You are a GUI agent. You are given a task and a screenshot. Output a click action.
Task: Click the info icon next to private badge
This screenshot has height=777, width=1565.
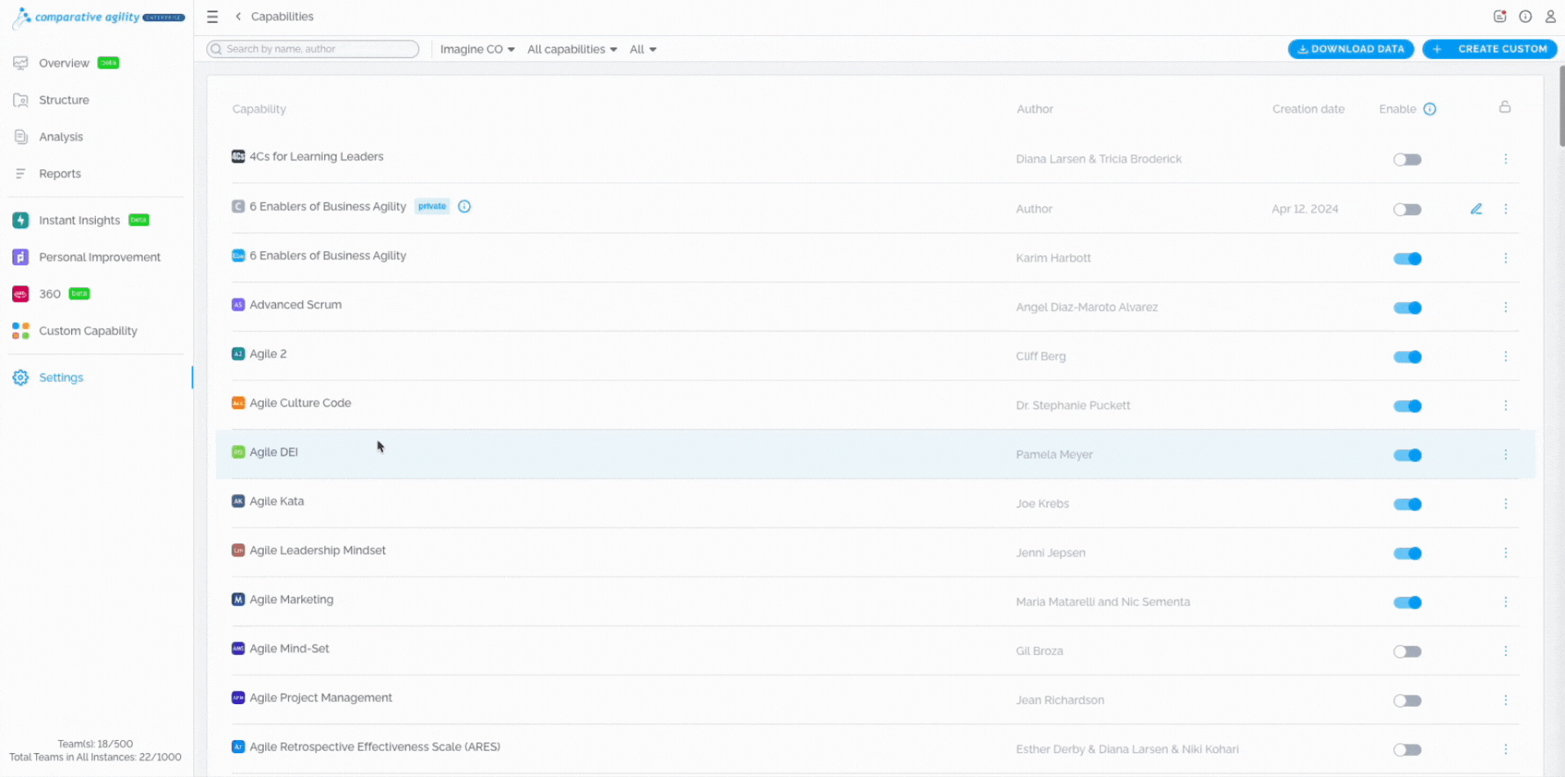[x=464, y=207]
